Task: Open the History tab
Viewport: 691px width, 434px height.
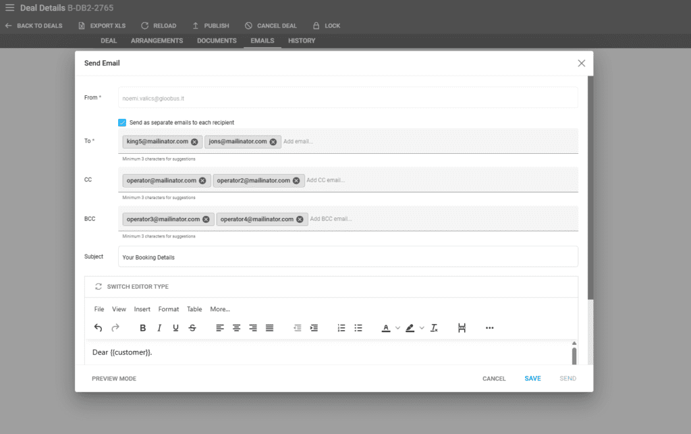Action: (301, 40)
